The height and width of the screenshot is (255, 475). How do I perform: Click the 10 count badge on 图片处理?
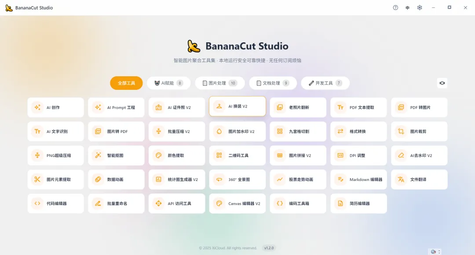(233, 83)
